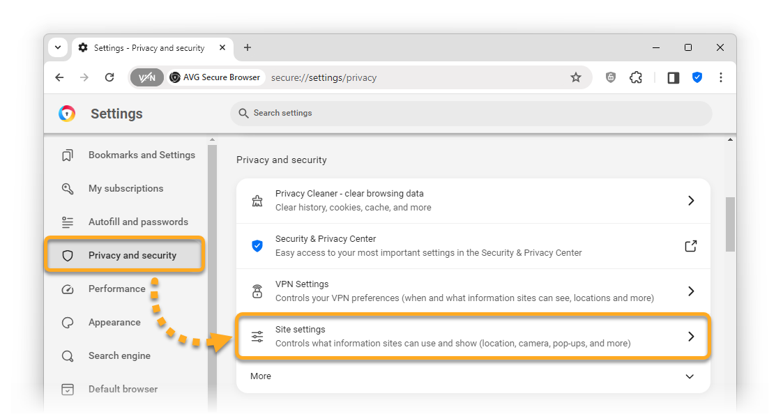Click the privacy guard lock shield icon
Screen dimensions: 783x414
(611, 77)
